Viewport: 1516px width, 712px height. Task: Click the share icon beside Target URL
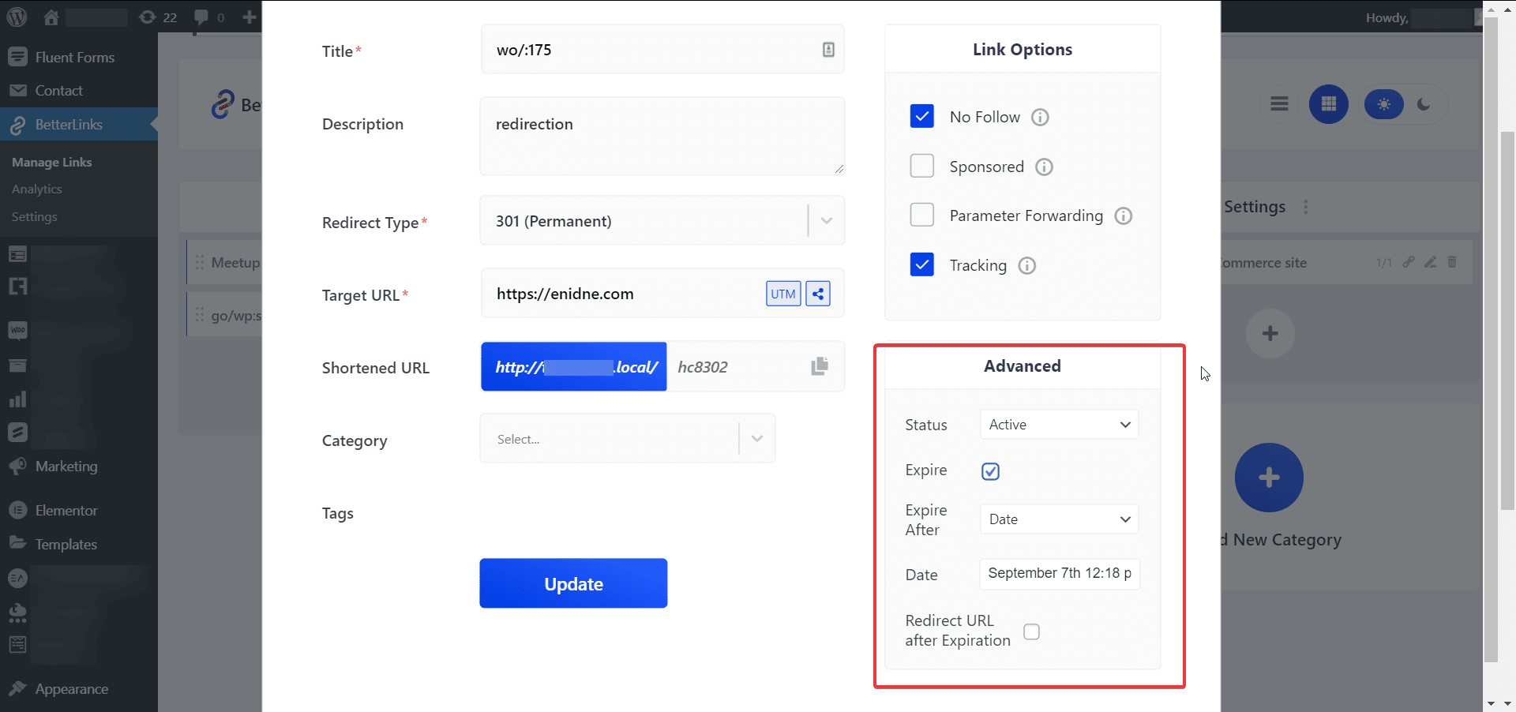[818, 293]
